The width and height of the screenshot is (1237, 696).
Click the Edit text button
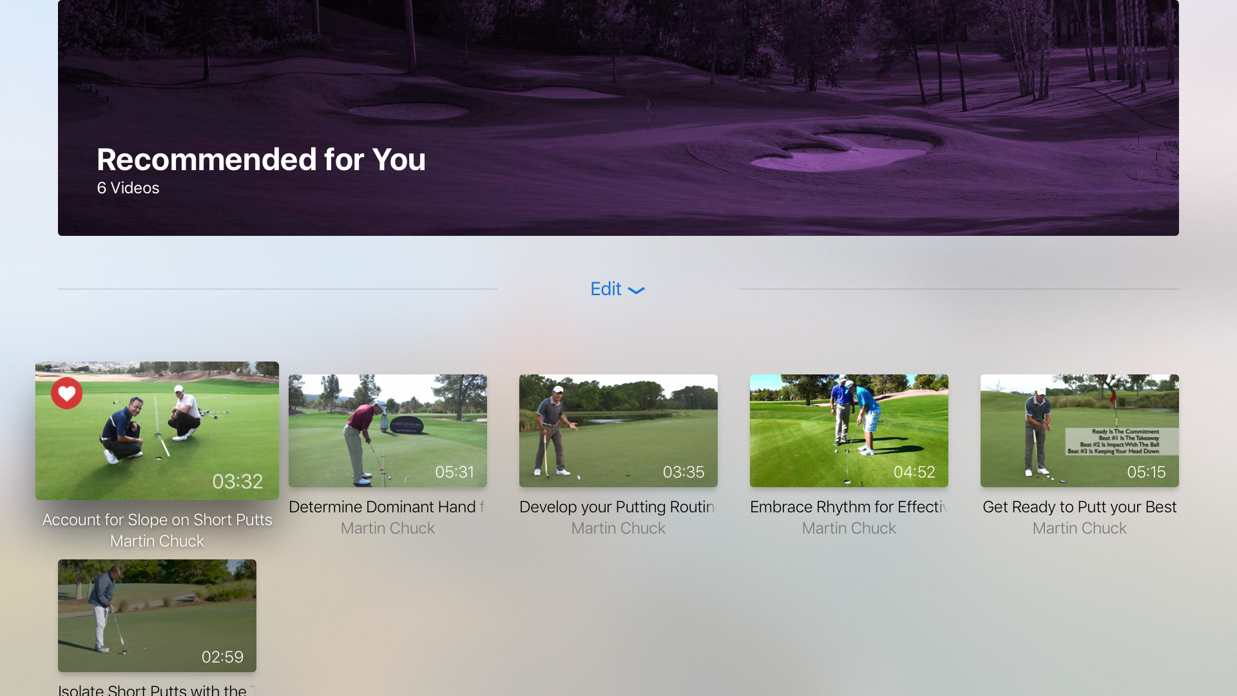tap(606, 289)
